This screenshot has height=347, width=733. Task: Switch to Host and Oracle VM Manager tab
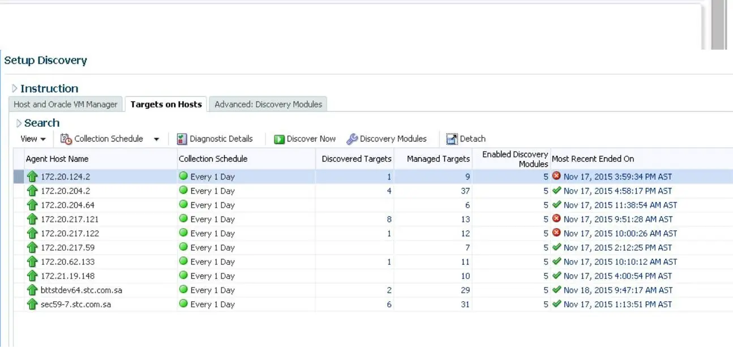[66, 104]
